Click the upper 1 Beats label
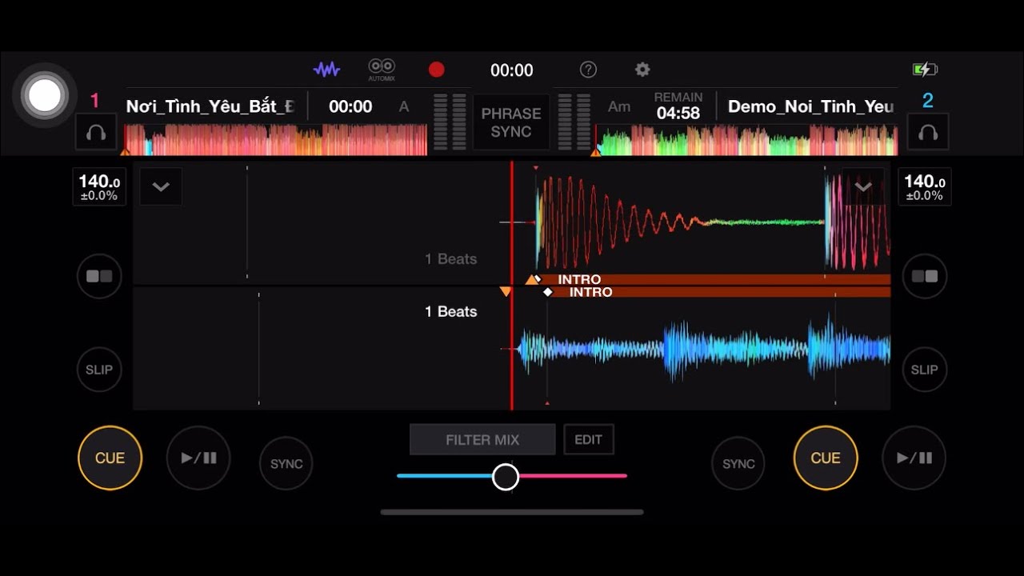Image resolution: width=1024 pixels, height=576 pixels. click(450, 259)
